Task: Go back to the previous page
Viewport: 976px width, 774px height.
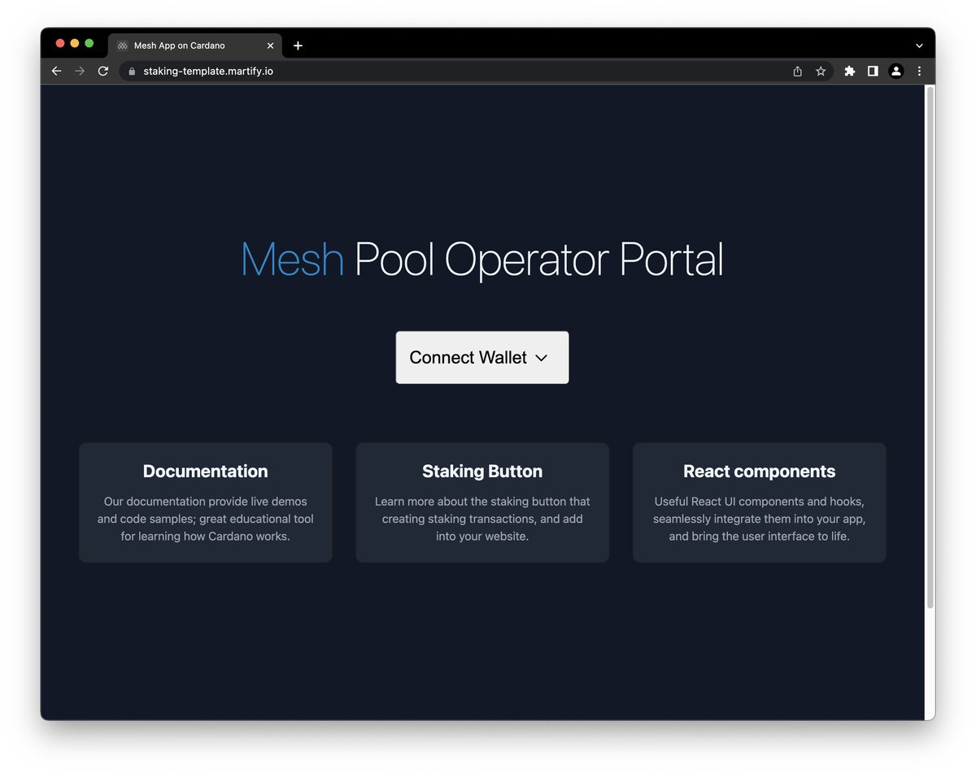Action: point(56,72)
